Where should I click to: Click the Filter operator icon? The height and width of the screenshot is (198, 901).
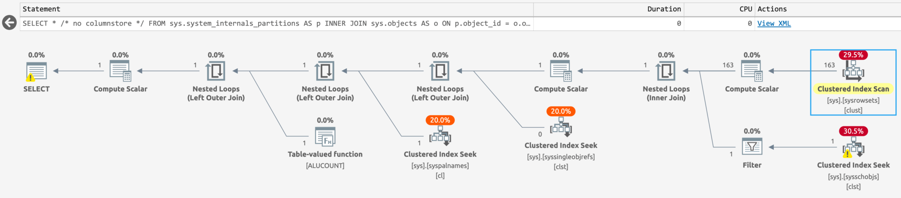[752, 147]
